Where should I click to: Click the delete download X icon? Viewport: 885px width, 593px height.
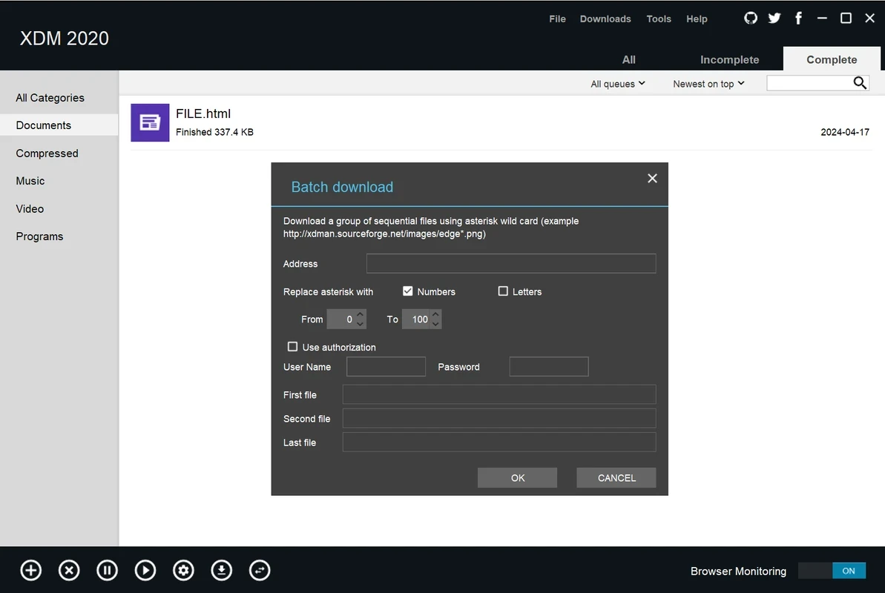(x=69, y=571)
